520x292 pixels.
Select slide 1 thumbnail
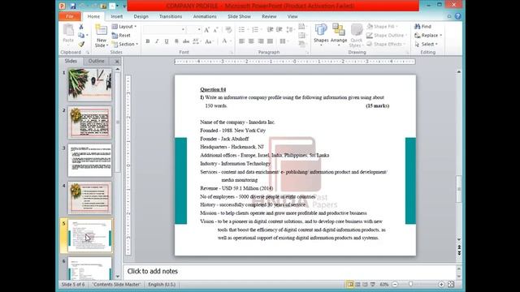pyautogui.click(x=90, y=84)
